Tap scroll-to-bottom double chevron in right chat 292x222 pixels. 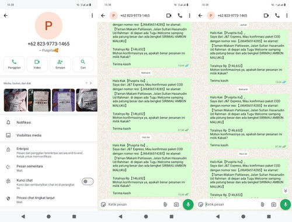click(286, 191)
